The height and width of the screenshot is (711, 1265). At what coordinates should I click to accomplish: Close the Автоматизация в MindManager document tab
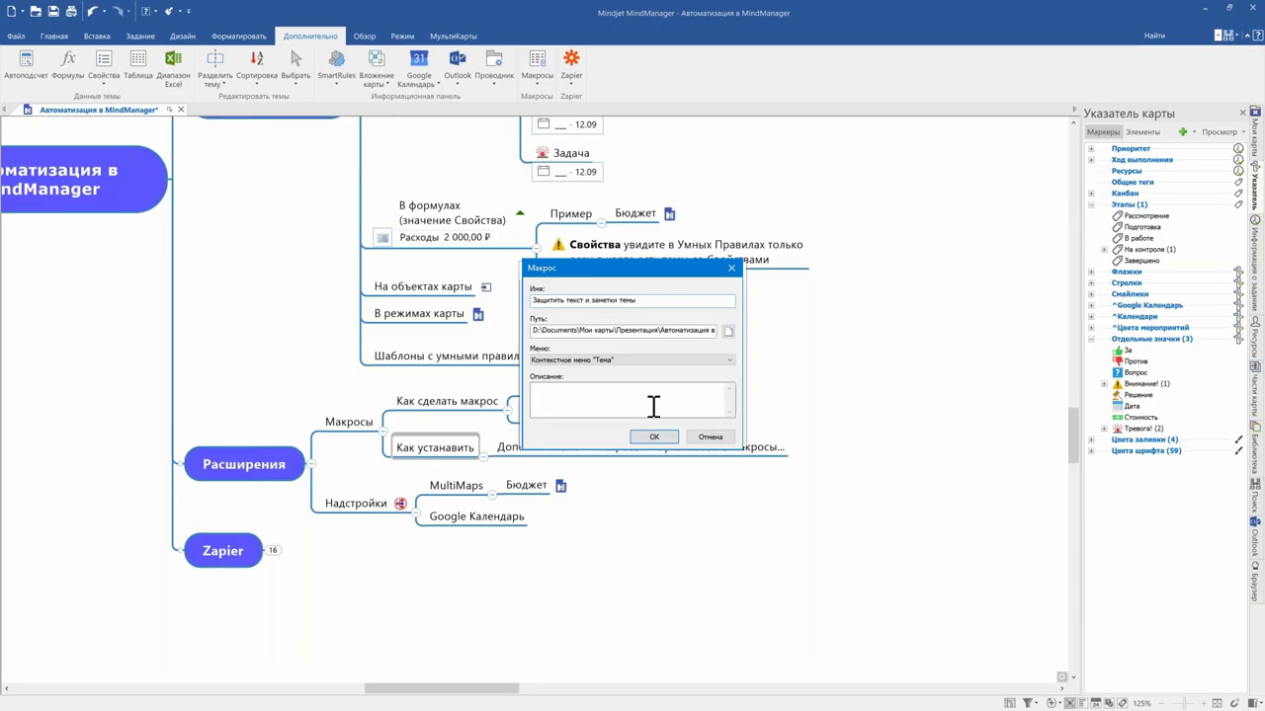(181, 110)
